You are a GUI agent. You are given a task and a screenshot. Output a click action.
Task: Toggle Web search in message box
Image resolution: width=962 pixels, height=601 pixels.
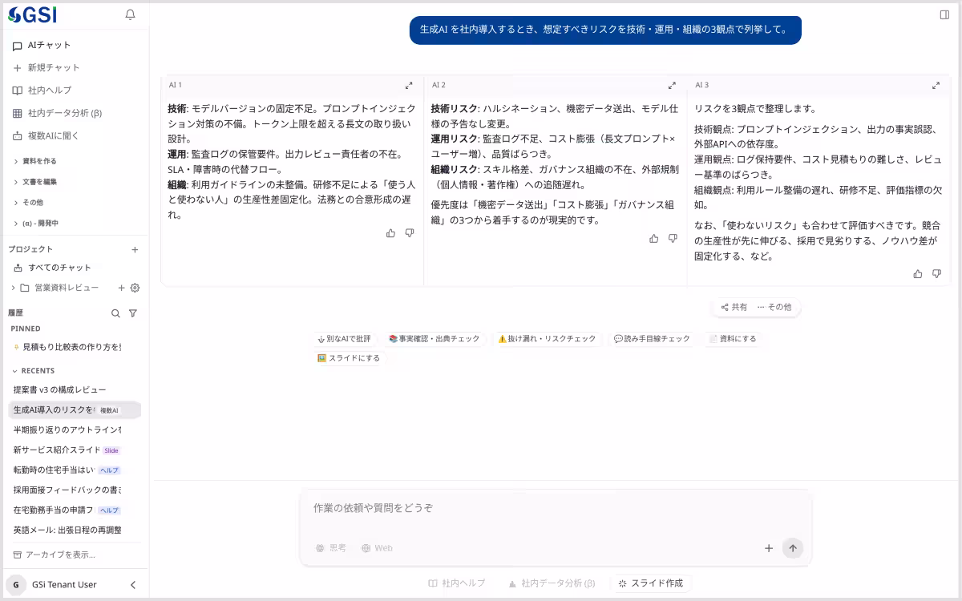point(377,548)
